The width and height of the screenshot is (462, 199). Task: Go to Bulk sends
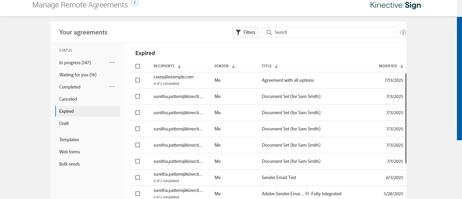point(69,164)
